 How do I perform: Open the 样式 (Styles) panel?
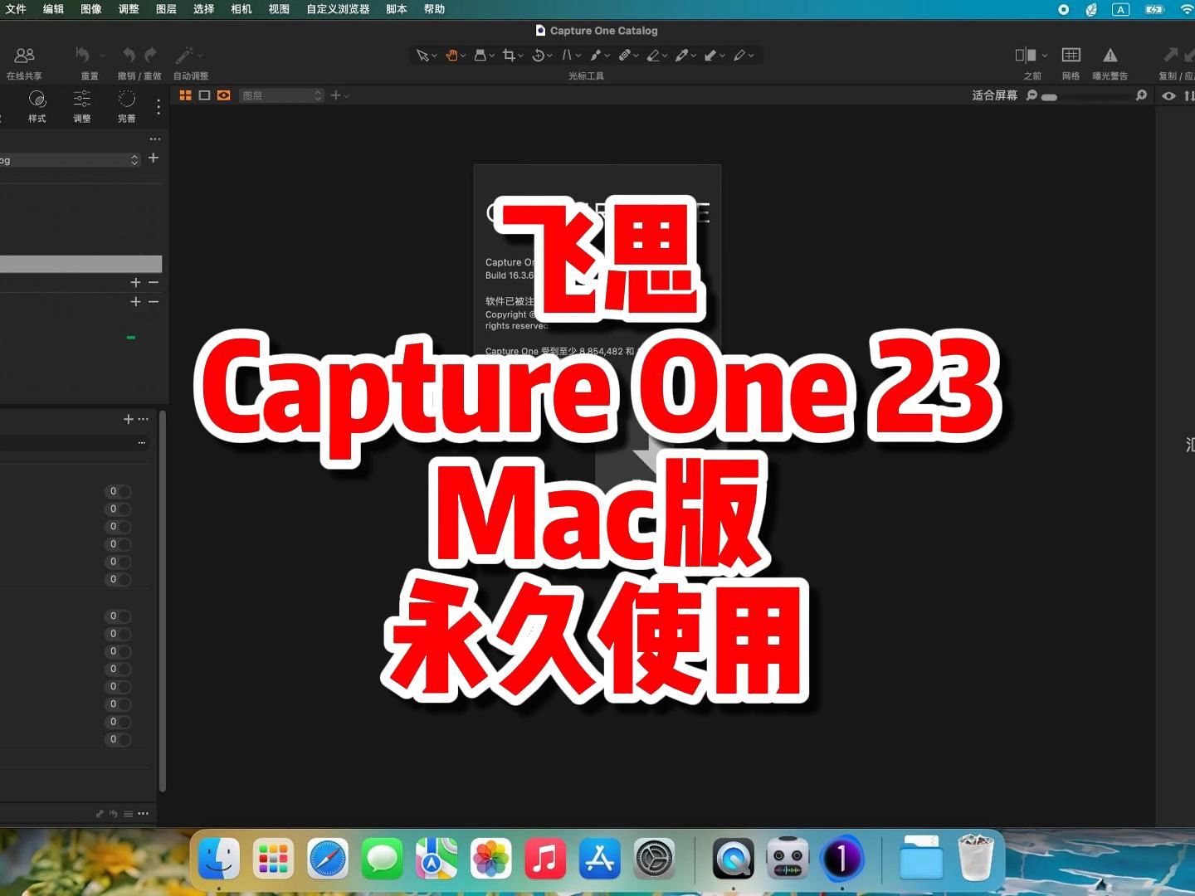pos(37,105)
